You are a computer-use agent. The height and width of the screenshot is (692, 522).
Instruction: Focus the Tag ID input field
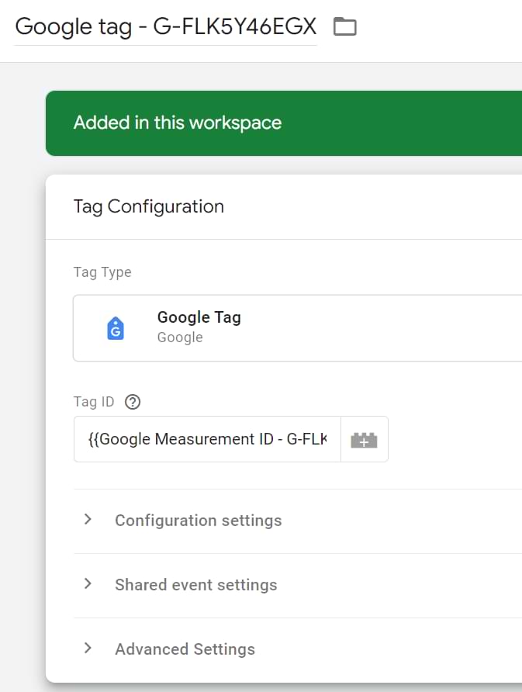[207, 440]
